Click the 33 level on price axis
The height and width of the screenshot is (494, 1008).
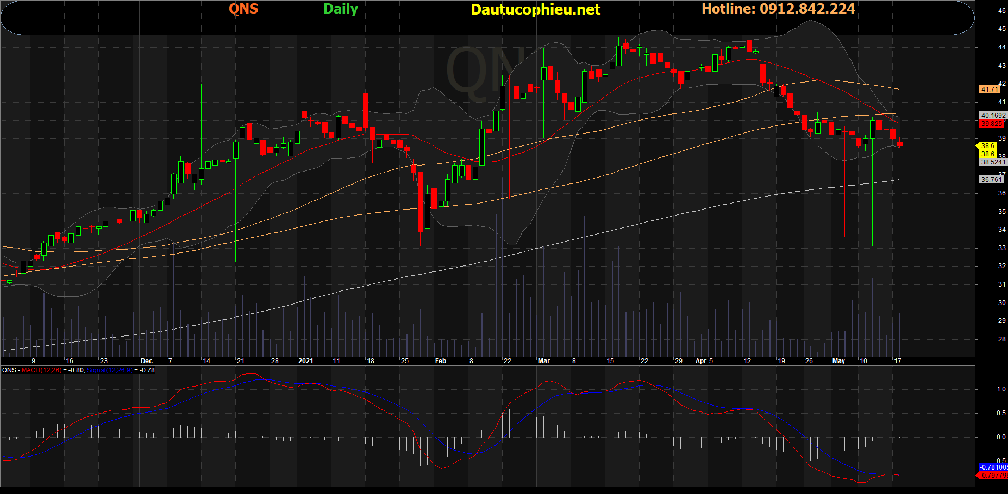[x=1001, y=248]
